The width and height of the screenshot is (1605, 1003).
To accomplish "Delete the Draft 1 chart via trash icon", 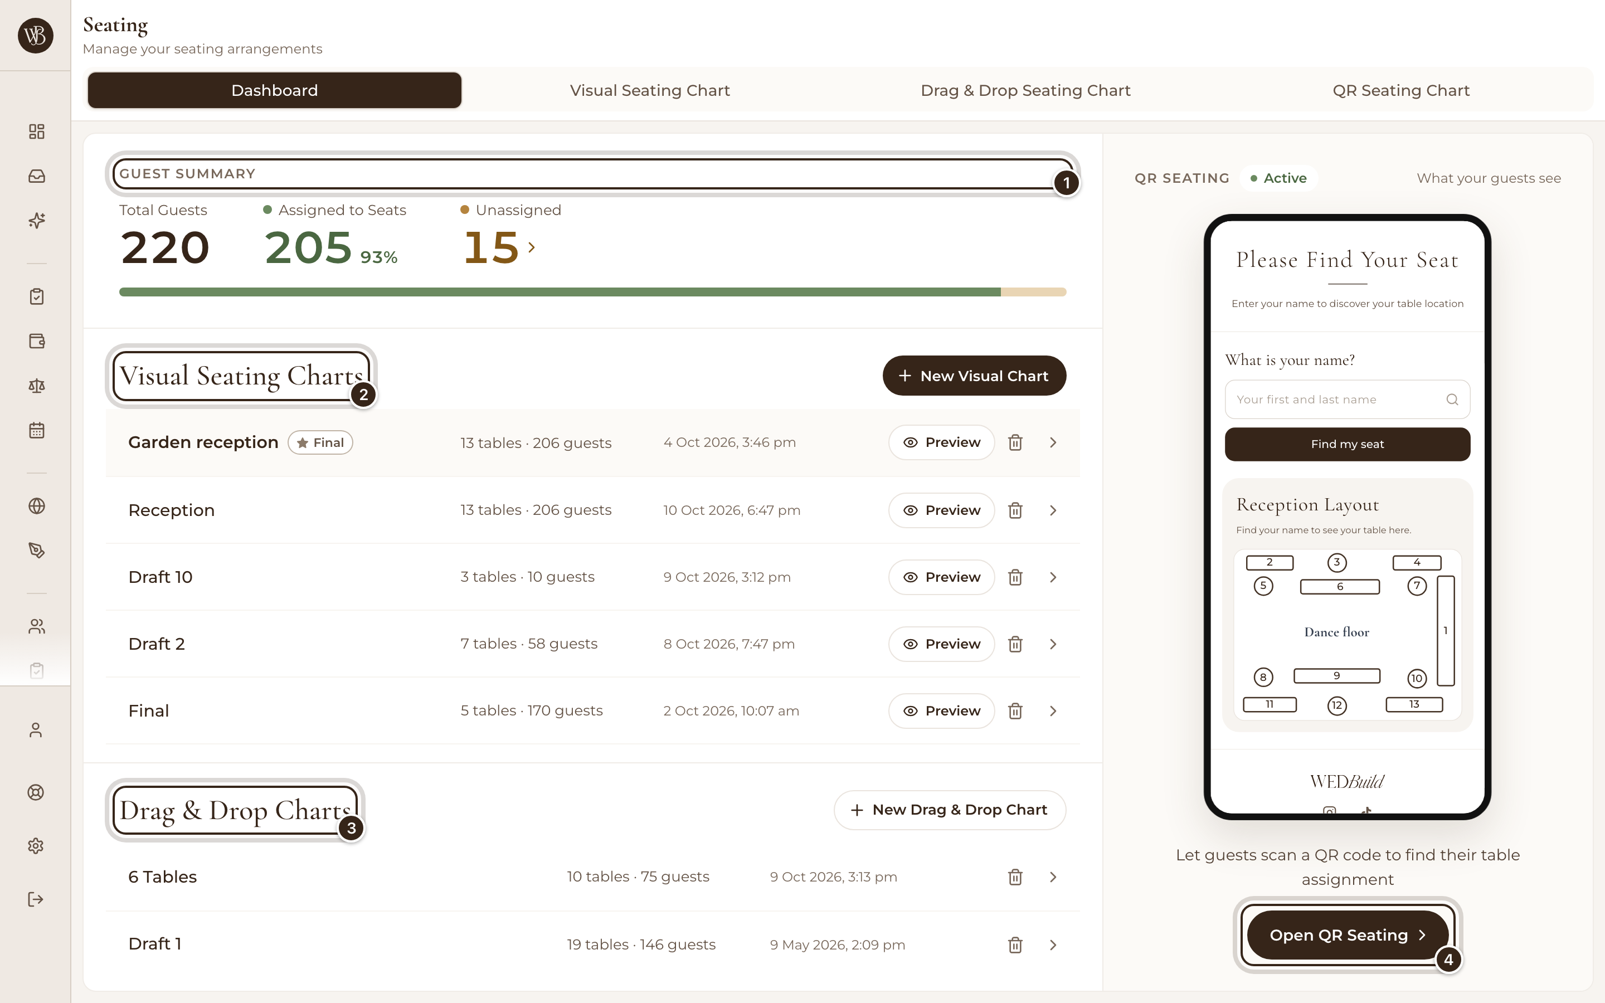I will (1015, 944).
